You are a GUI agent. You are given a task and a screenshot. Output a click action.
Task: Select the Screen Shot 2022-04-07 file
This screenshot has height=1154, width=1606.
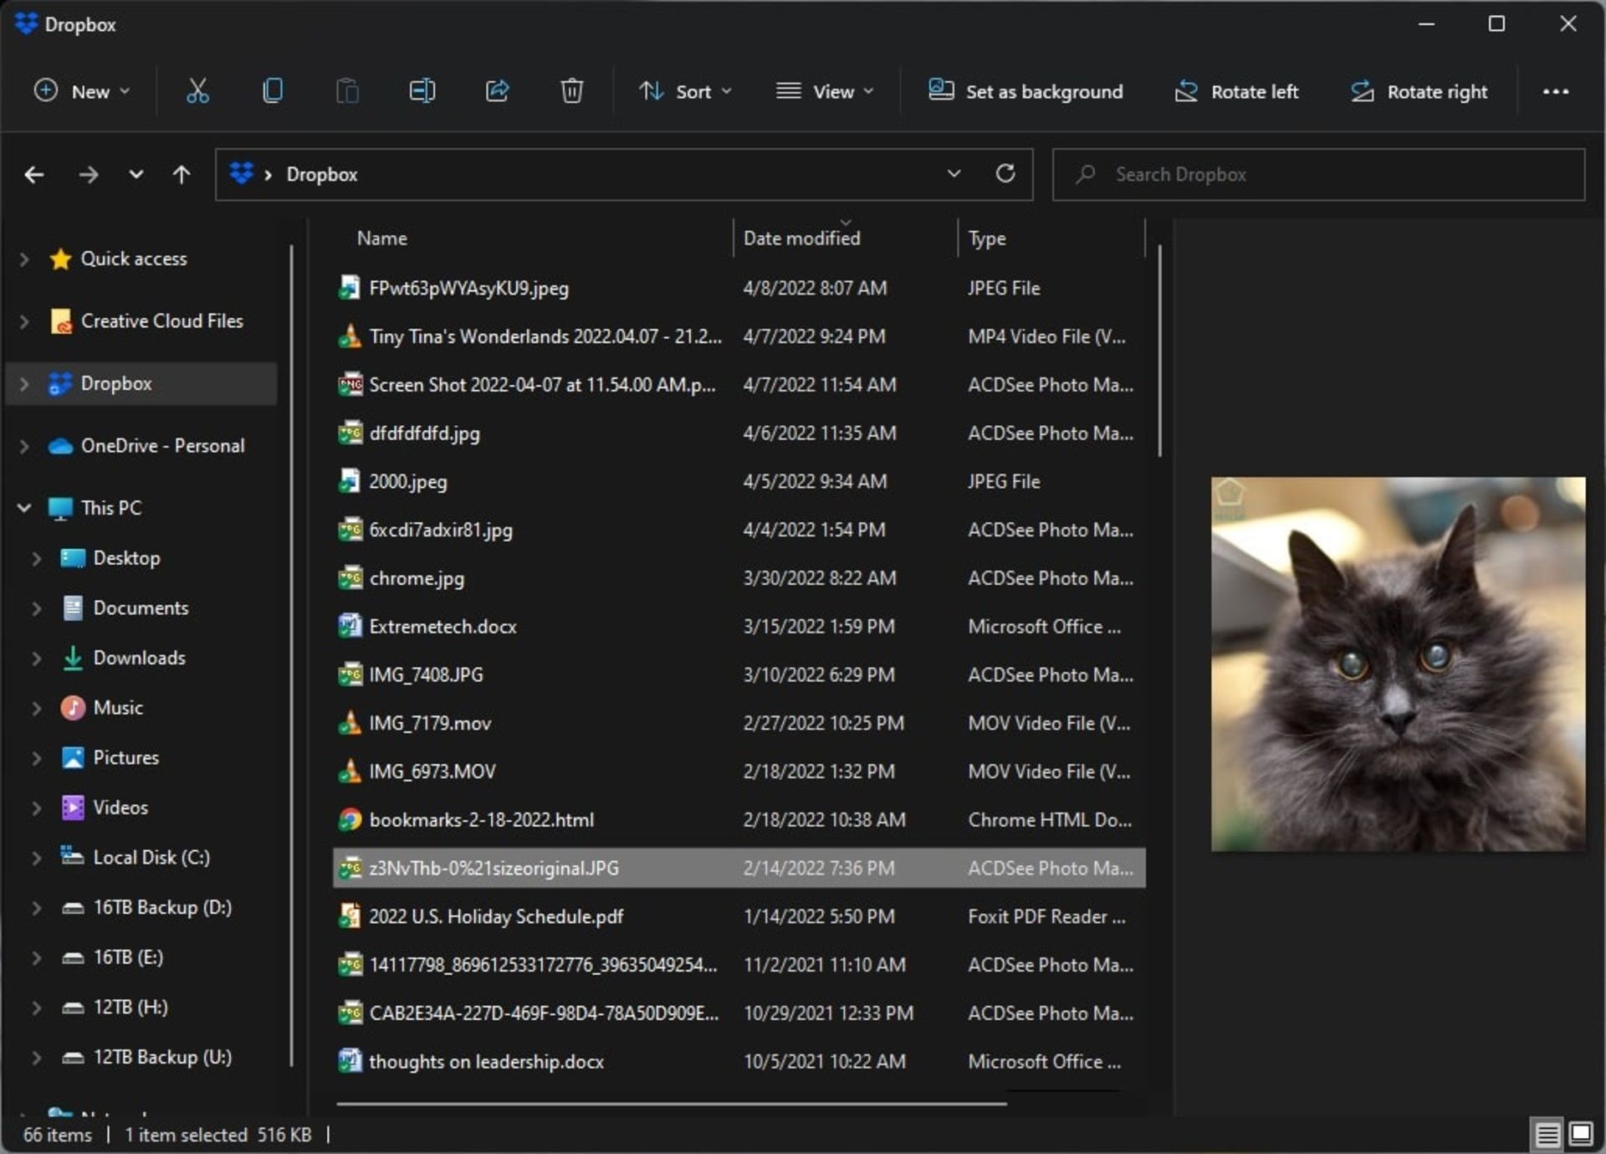click(542, 385)
